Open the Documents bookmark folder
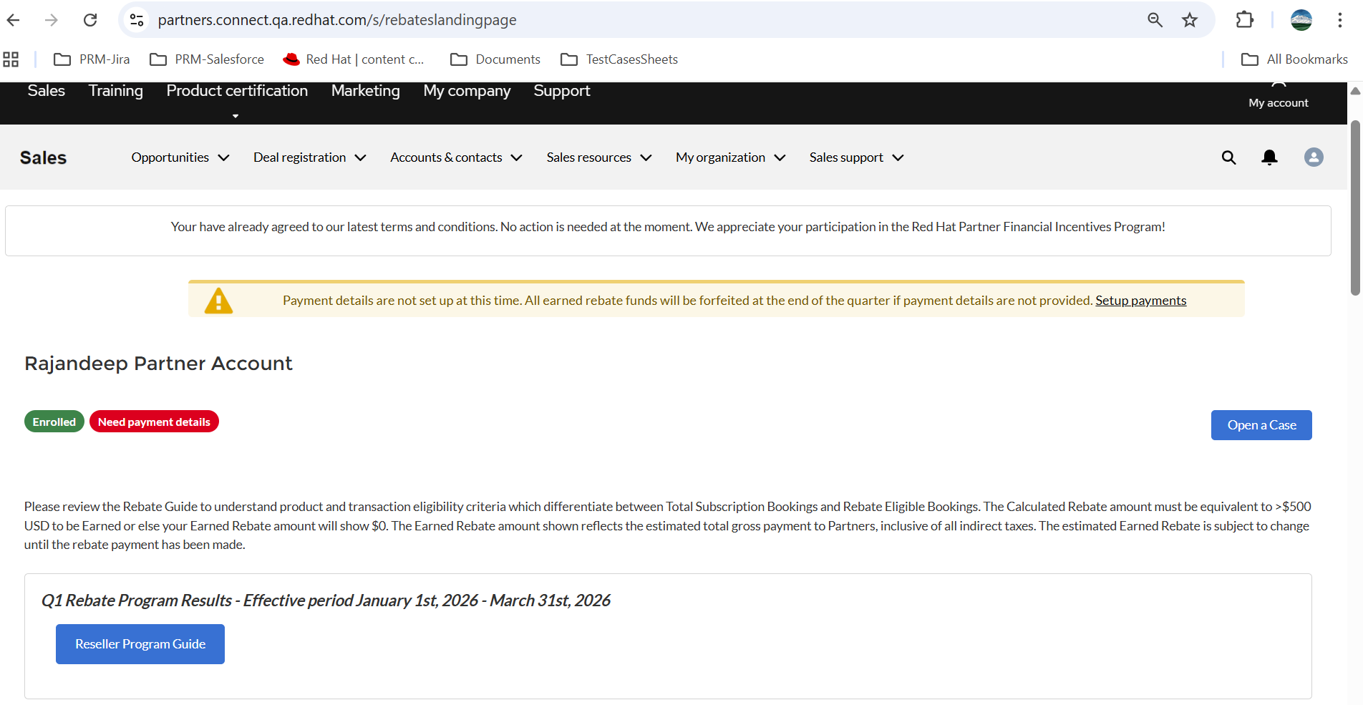The width and height of the screenshot is (1363, 705). click(x=495, y=59)
